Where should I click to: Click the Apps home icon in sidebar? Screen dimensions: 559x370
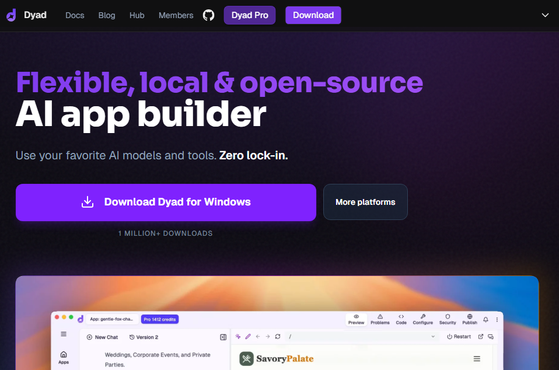(64, 357)
